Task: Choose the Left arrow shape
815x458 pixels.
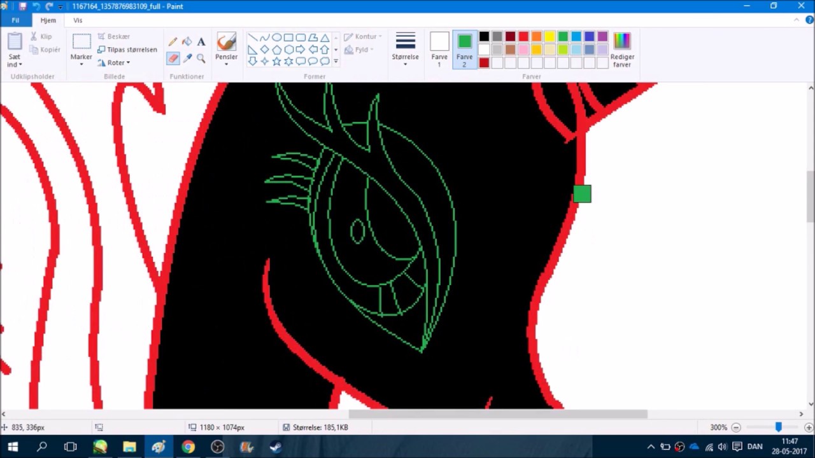Action: (313, 50)
